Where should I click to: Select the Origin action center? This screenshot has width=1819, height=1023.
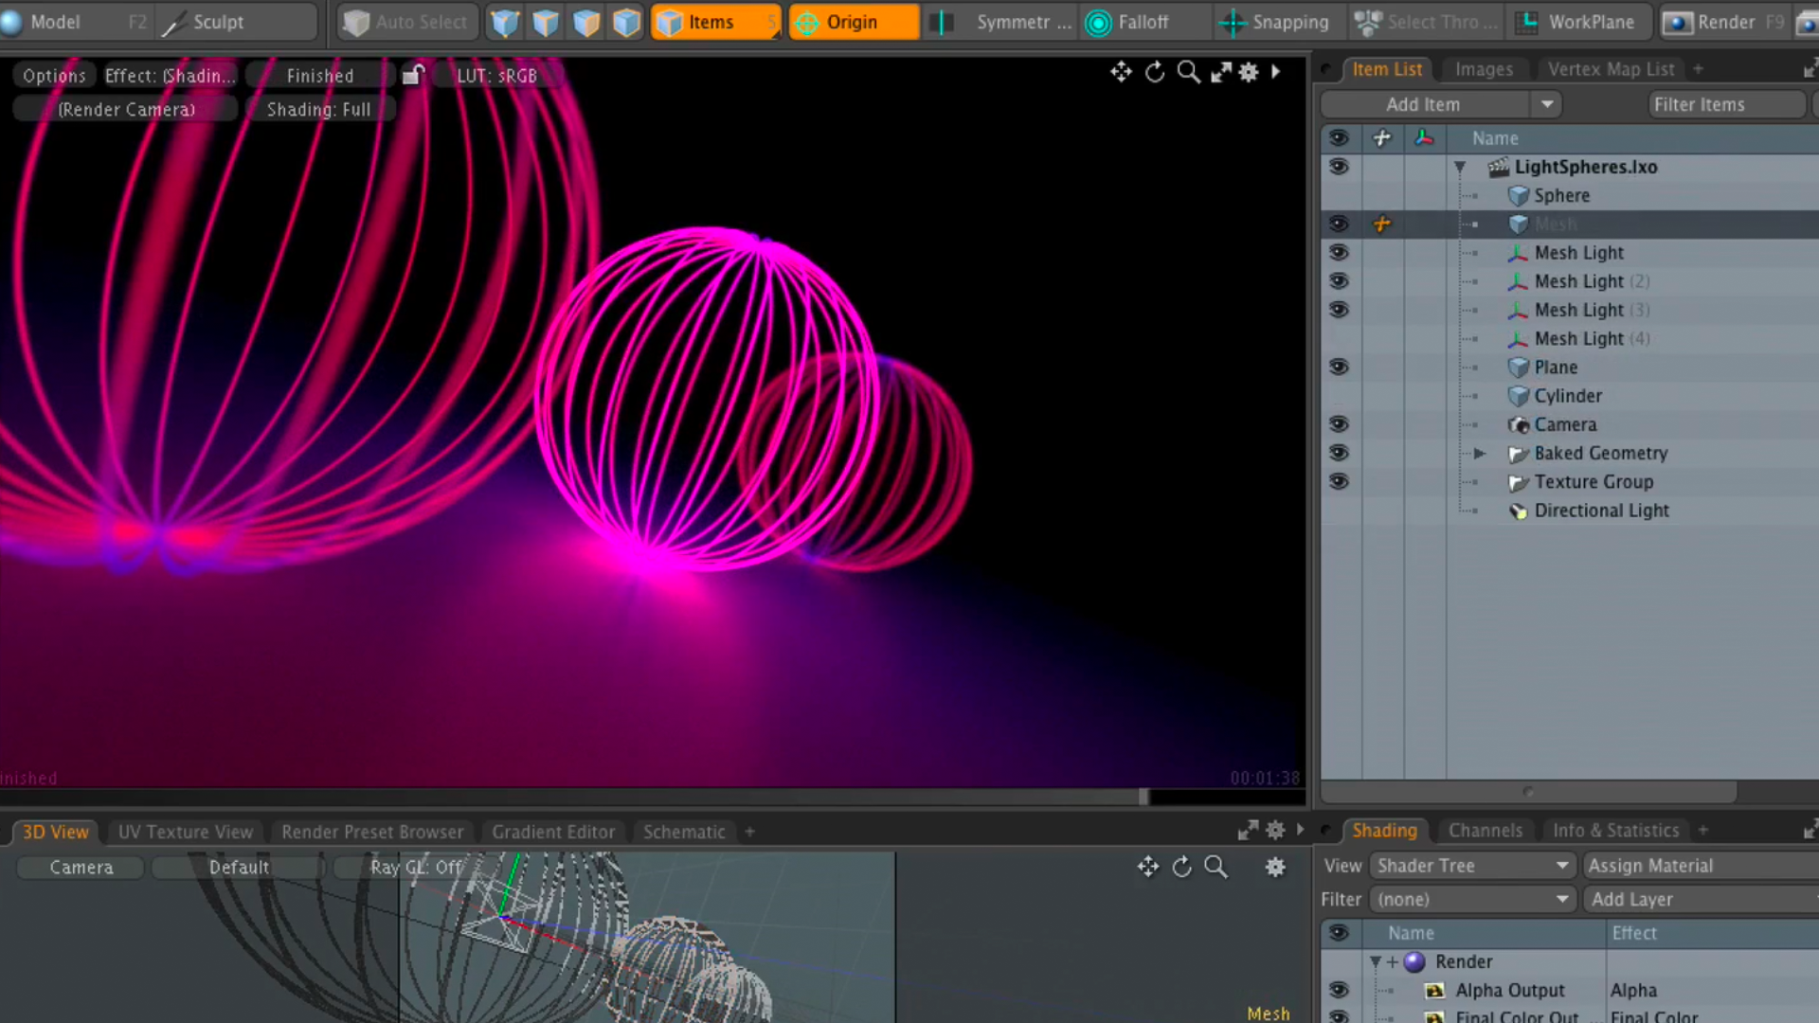(851, 22)
